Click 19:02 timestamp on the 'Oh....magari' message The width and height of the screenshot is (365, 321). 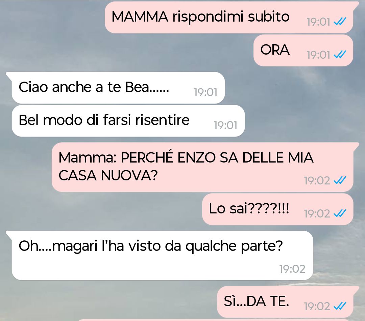[292, 269]
